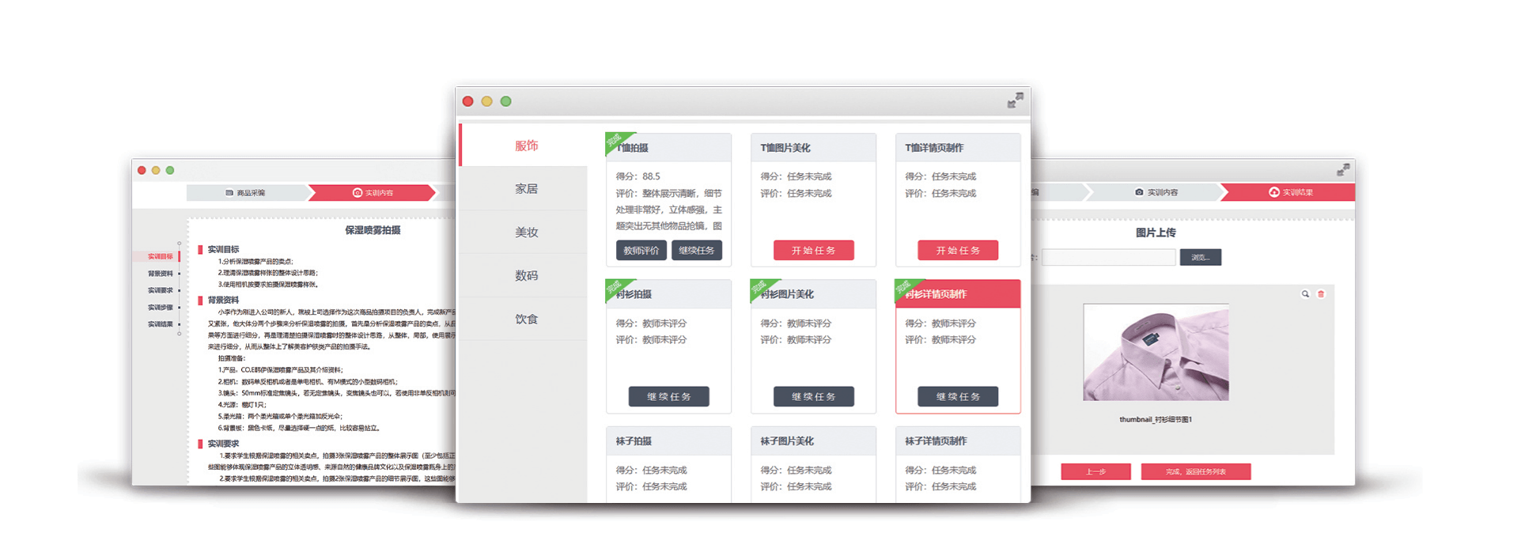Click 开始任务 under T恤图片美化
Screen dimensions: 1521x552
tap(813, 250)
